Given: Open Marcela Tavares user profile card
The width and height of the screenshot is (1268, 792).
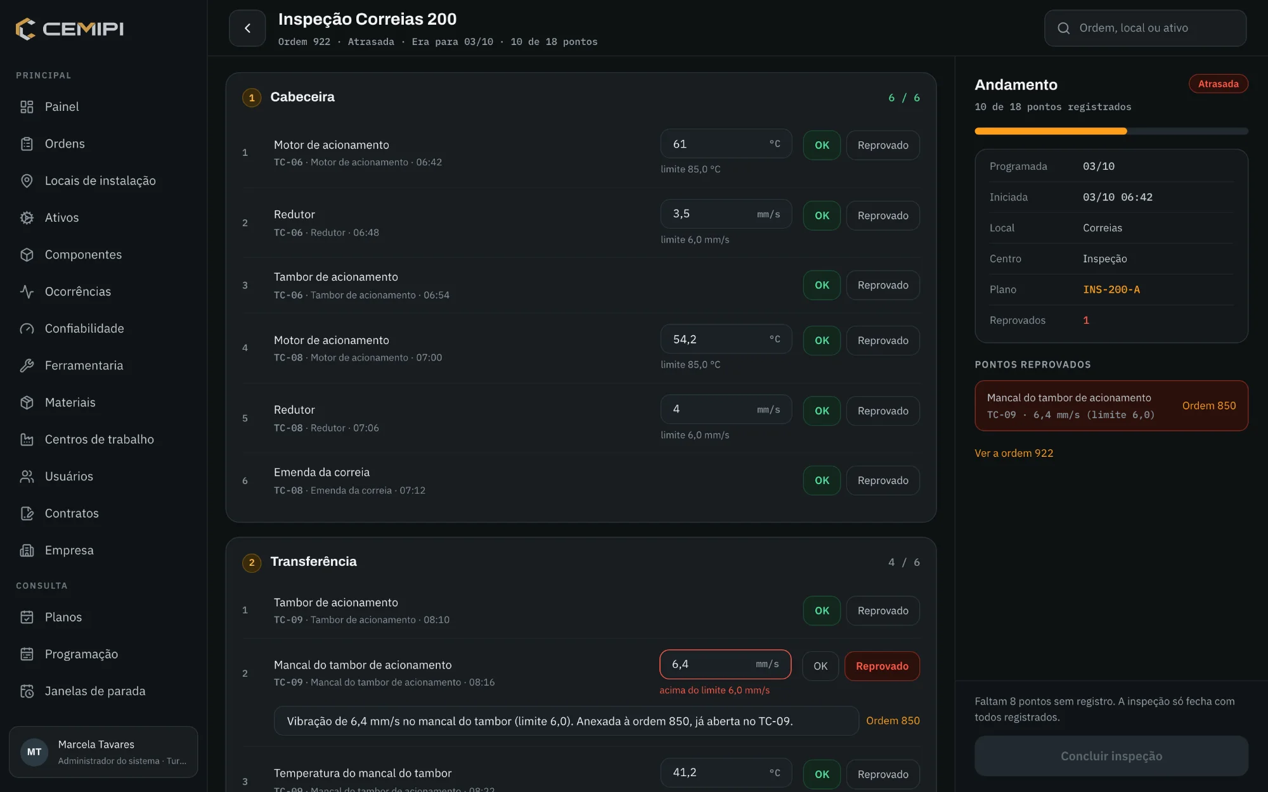Looking at the screenshot, I should [x=103, y=752].
